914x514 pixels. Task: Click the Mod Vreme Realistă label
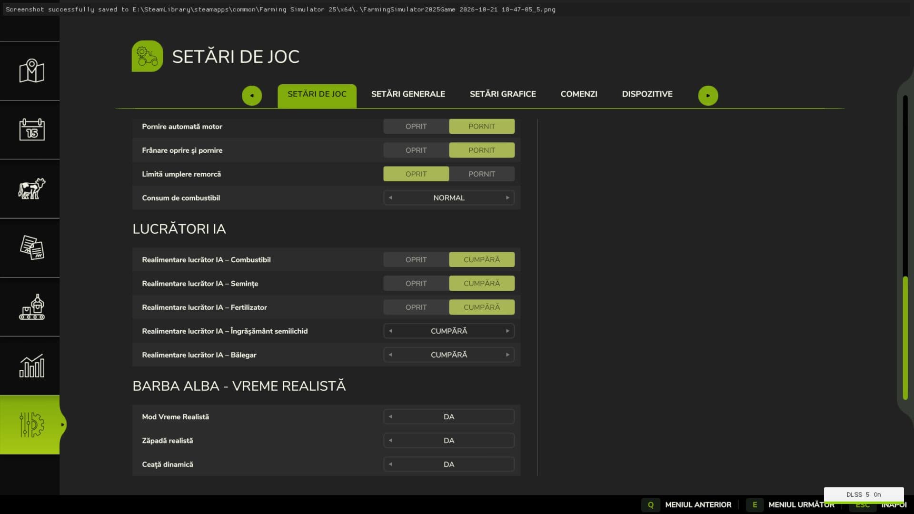175,417
